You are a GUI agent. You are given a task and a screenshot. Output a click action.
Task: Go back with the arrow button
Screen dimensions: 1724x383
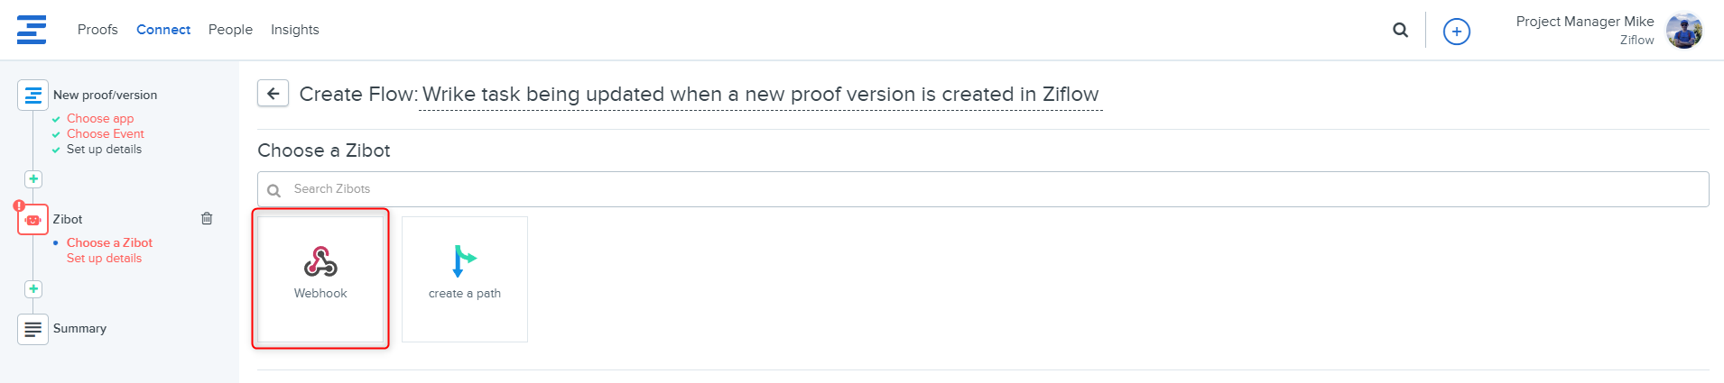[273, 94]
